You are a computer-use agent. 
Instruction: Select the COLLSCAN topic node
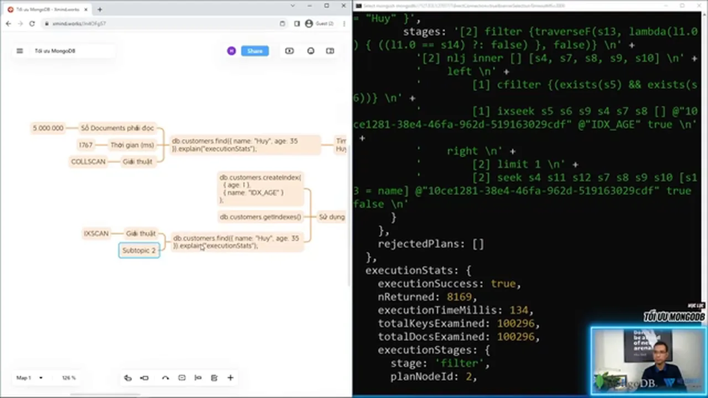[88, 161]
